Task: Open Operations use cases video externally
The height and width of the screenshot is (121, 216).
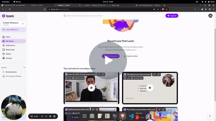Action: pos(158,74)
